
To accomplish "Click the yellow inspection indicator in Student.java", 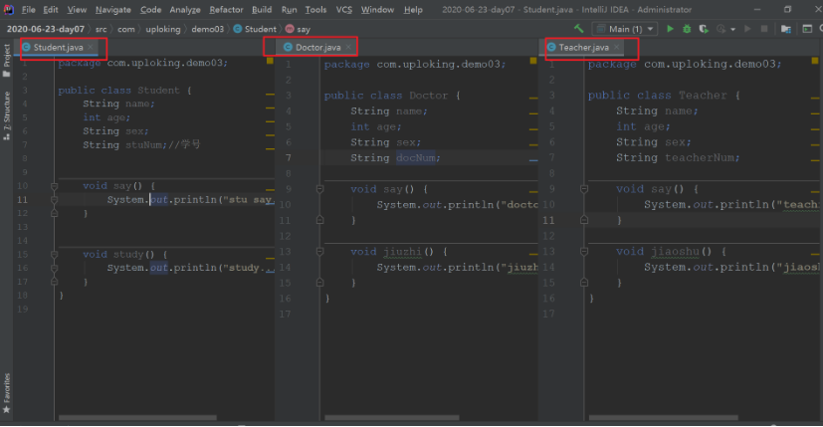I will pyautogui.click(x=270, y=61).
